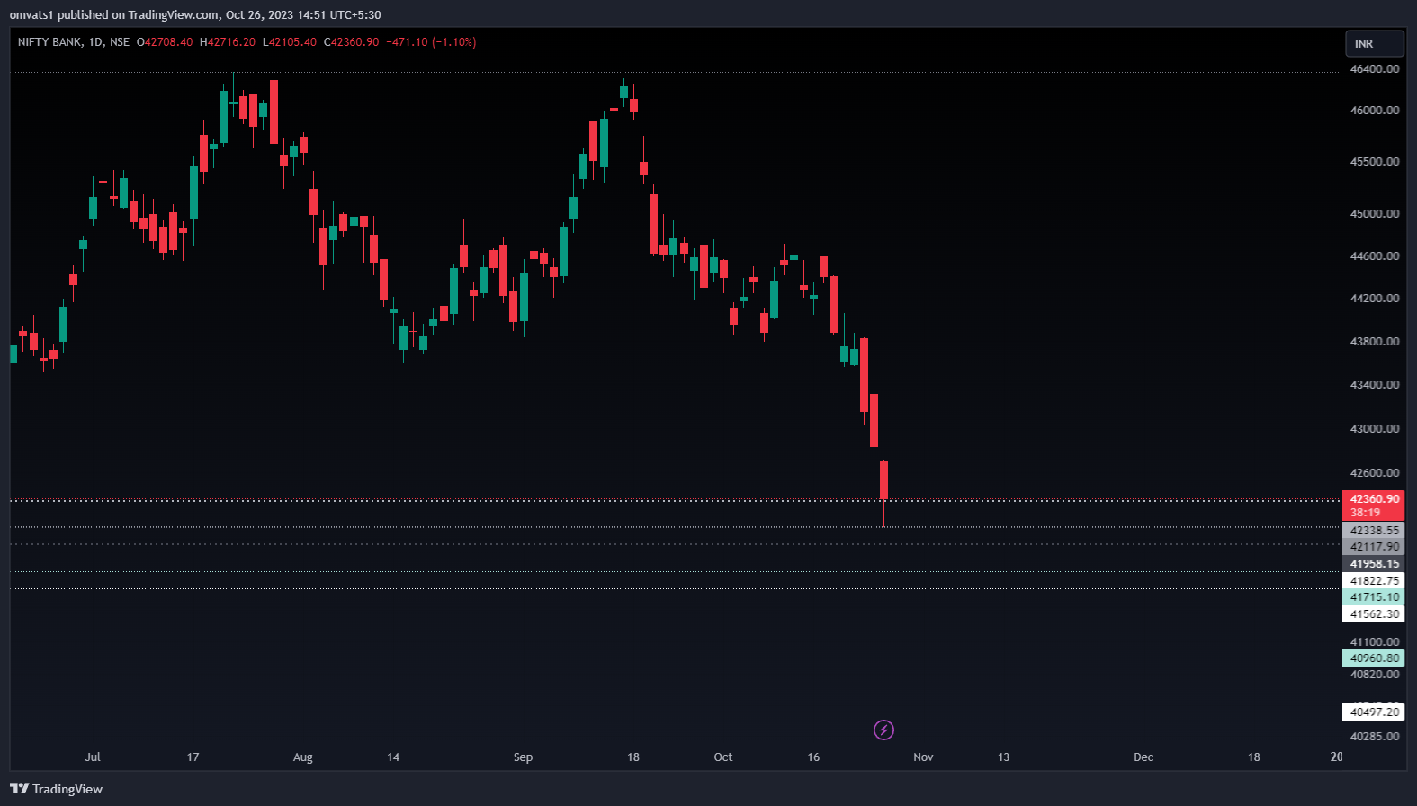The height and width of the screenshot is (806, 1417).
Task: Click the TradingView logo at bottom left
Action: (x=57, y=789)
